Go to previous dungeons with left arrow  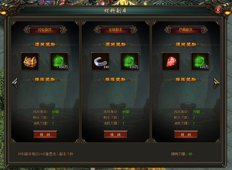point(15,83)
